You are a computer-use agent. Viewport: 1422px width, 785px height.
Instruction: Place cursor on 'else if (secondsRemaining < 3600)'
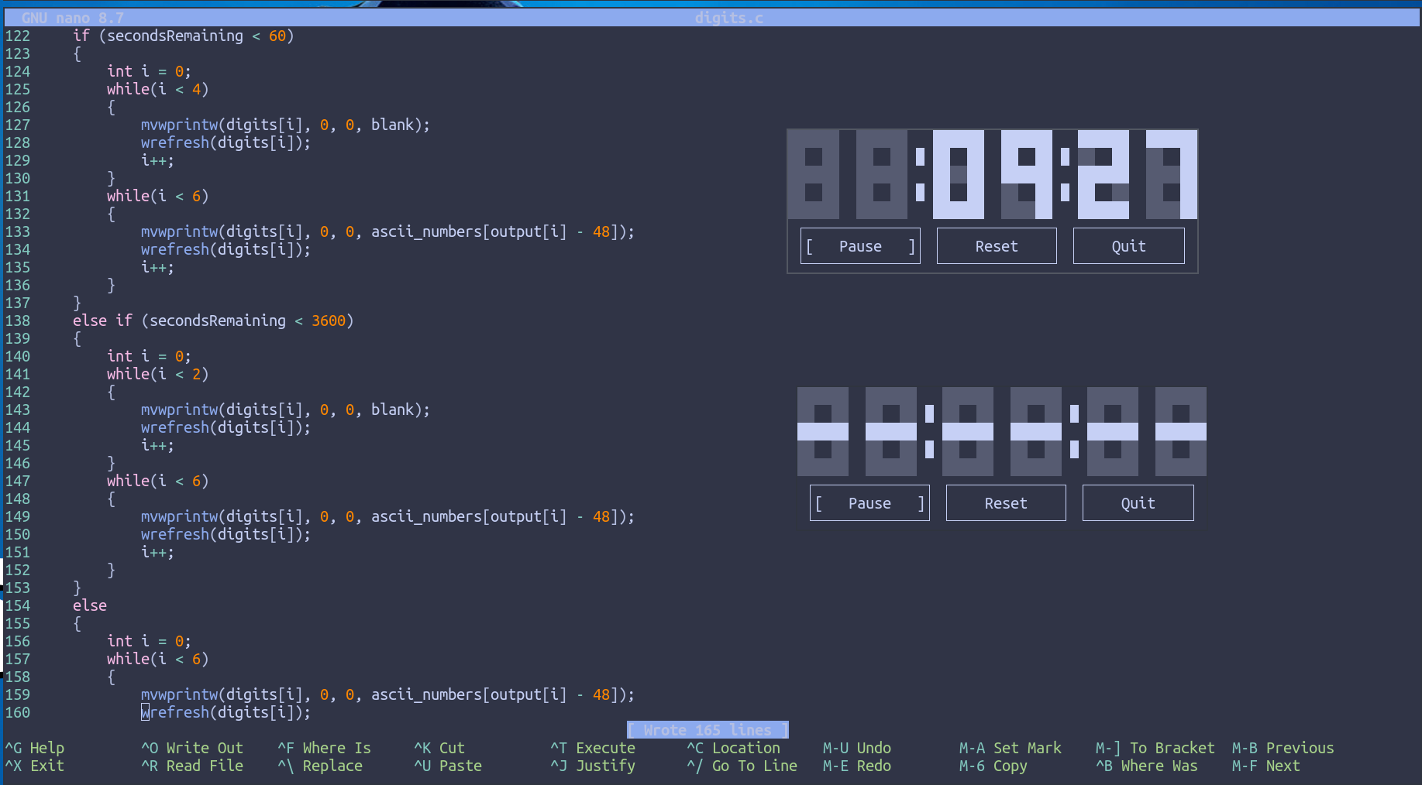[213, 321]
